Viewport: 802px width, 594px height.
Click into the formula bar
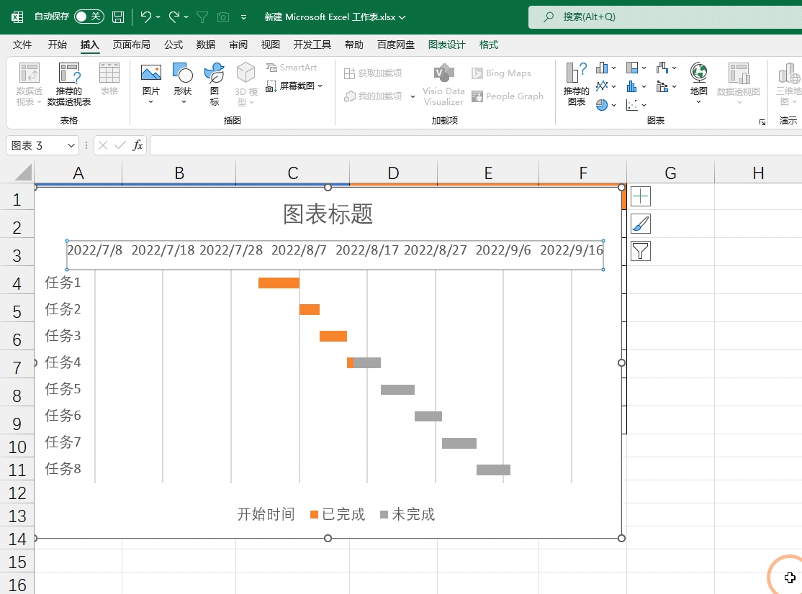pyautogui.click(x=476, y=145)
